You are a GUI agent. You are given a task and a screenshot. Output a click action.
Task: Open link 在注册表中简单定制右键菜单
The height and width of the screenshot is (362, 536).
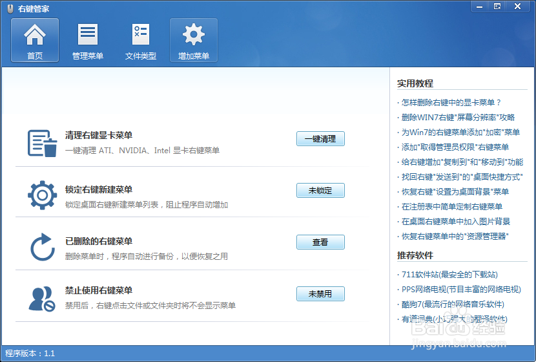(452, 207)
